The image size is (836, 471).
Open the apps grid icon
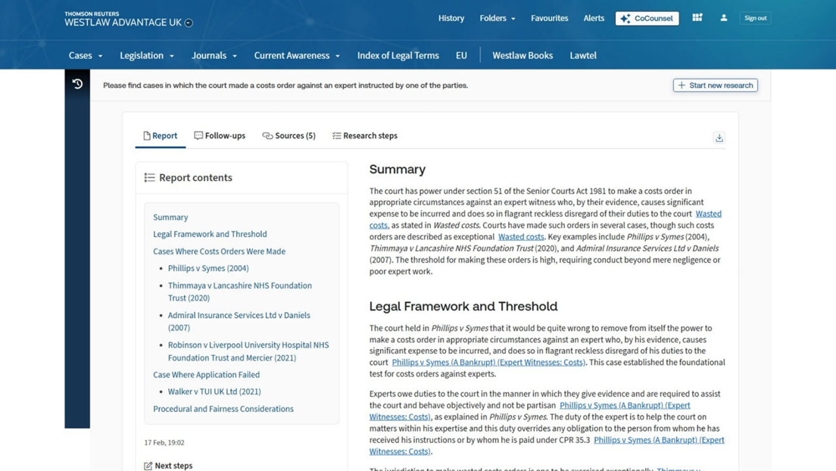[x=697, y=18]
